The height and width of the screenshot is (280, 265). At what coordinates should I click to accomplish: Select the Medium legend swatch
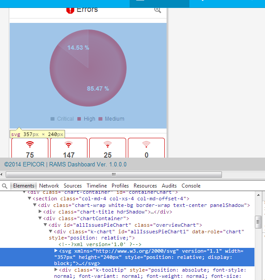(100, 119)
